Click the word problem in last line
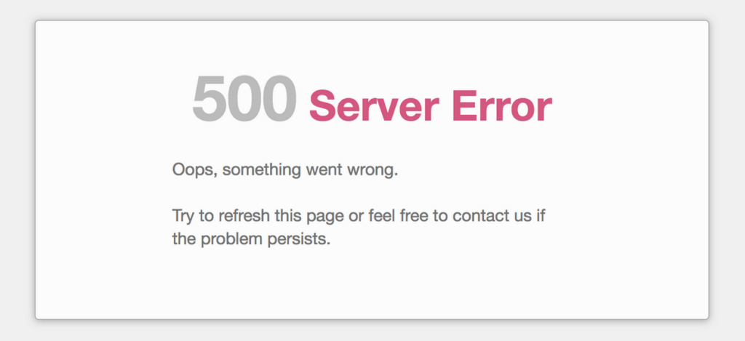Image resolution: width=745 pixels, height=341 pixels. pyautogui.click(x=231, y=239)
